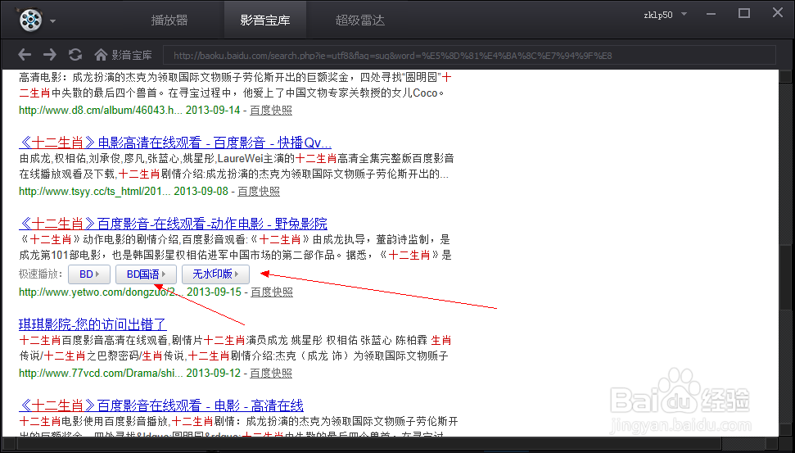795x453 pixels.
Task: Open 百度快照 for 77vcd.com result
Action: pos(271,373)
